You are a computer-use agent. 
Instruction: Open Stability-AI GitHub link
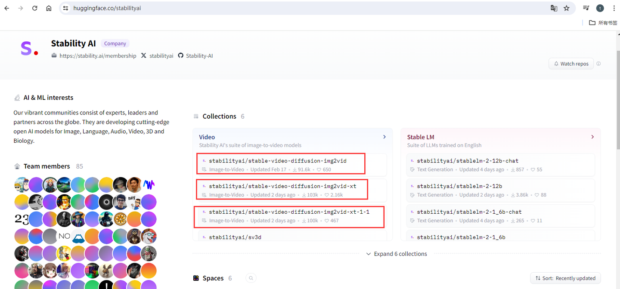199,56
